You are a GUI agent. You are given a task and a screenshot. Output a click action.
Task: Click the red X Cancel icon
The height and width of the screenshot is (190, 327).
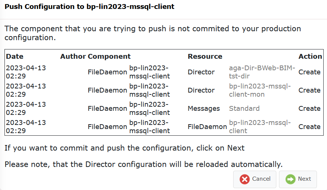(x=245, y=179)
